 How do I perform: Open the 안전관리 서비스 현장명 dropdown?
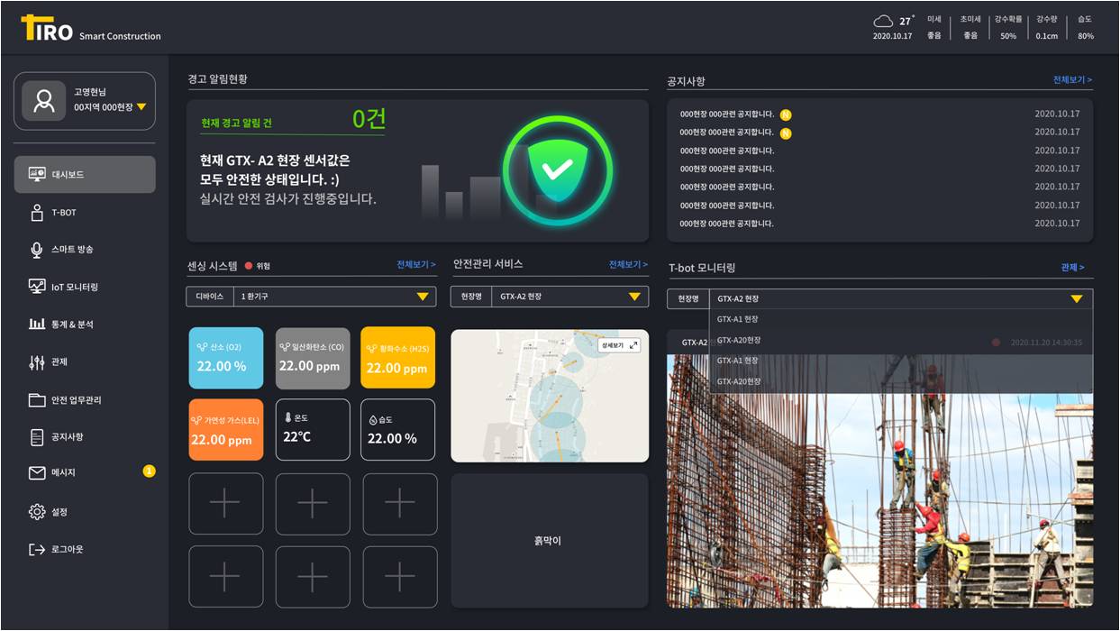[x=550, y=297]
